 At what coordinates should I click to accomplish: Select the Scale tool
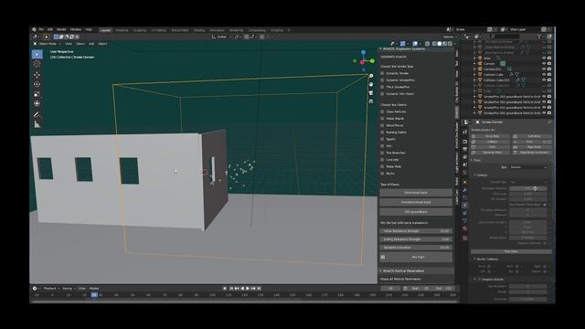point(37,94)
